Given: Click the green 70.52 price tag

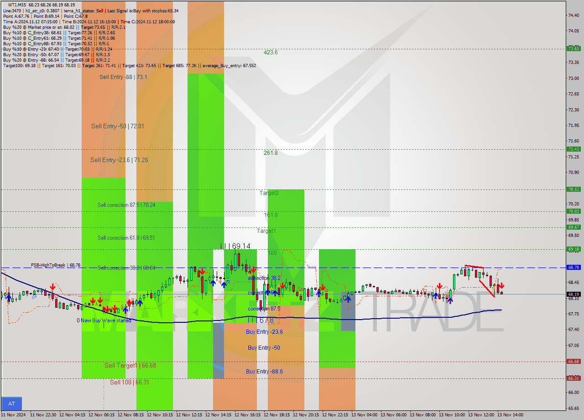Looking at the screenshot, I should coord(574,189).
